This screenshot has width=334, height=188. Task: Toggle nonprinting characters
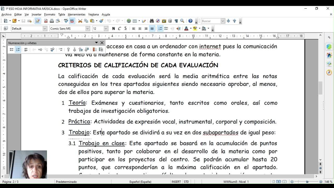point(176,21)
